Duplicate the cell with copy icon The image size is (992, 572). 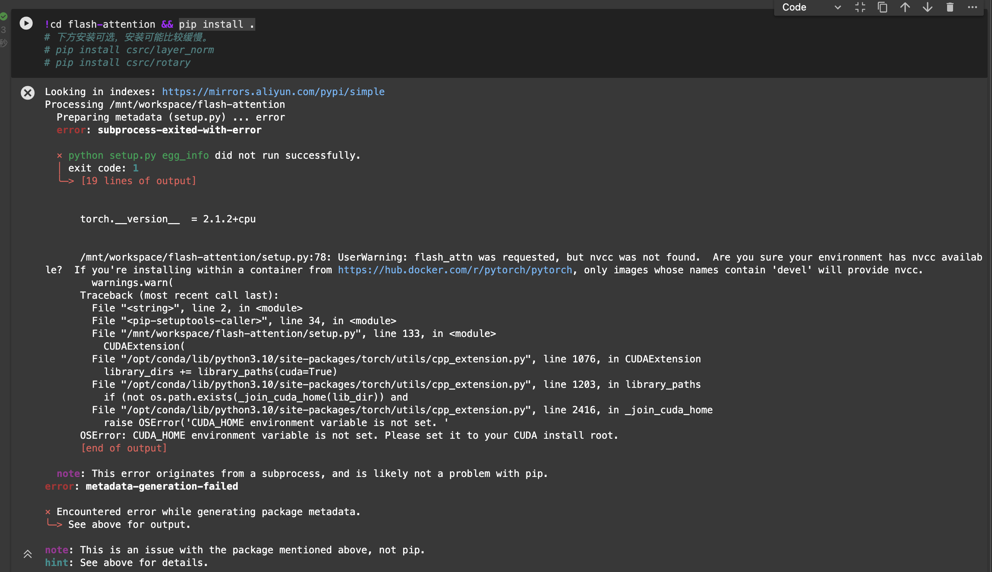point(882,7)
